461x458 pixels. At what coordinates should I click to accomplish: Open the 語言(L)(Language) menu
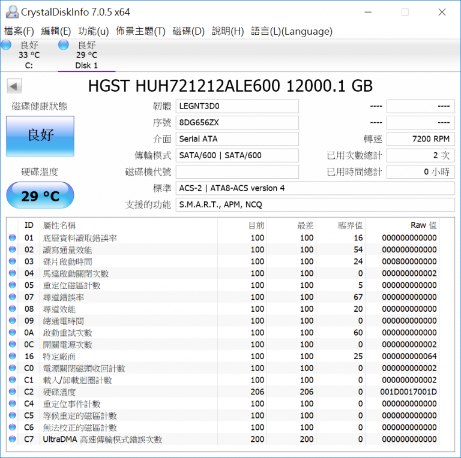(x=292, y=31)
